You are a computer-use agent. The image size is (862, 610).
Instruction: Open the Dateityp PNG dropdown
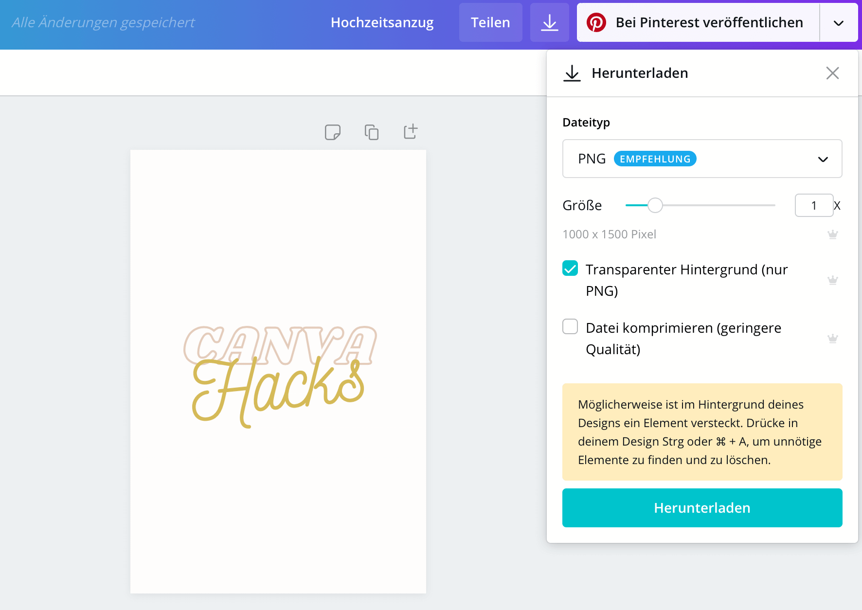click(702, 159)
